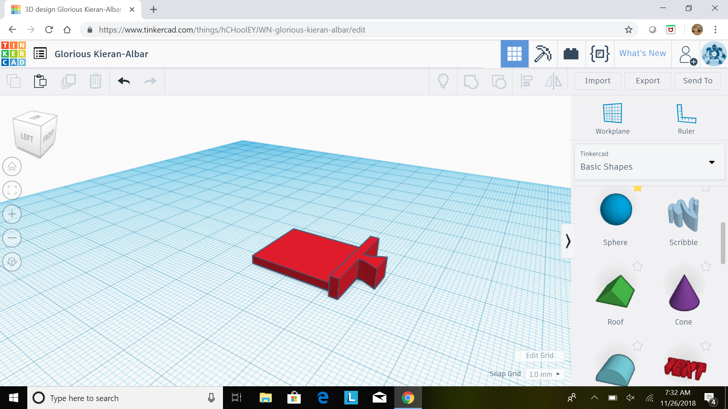Favorite the Roof shape star
Screen dimensions: 728x409
pos(637,266)
